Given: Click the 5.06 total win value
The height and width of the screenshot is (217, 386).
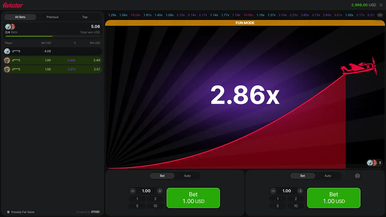Looking at the screenshot, I should point(96,27).
